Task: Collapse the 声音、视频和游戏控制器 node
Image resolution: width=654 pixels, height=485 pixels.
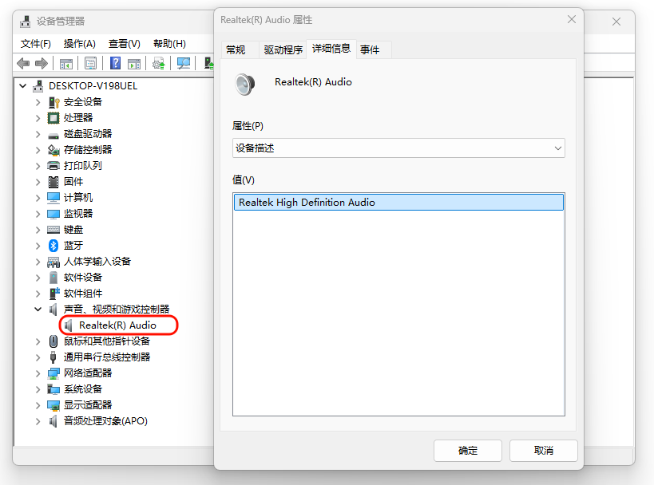Action: [x=38, y=310]
